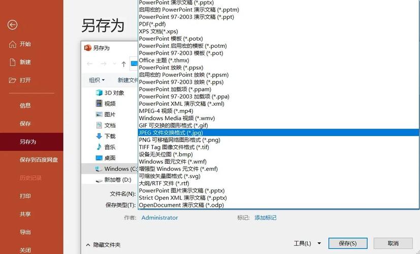Select MPEG-4 视频 (*.mp4) type
The image size is (420, 254).
279,111
